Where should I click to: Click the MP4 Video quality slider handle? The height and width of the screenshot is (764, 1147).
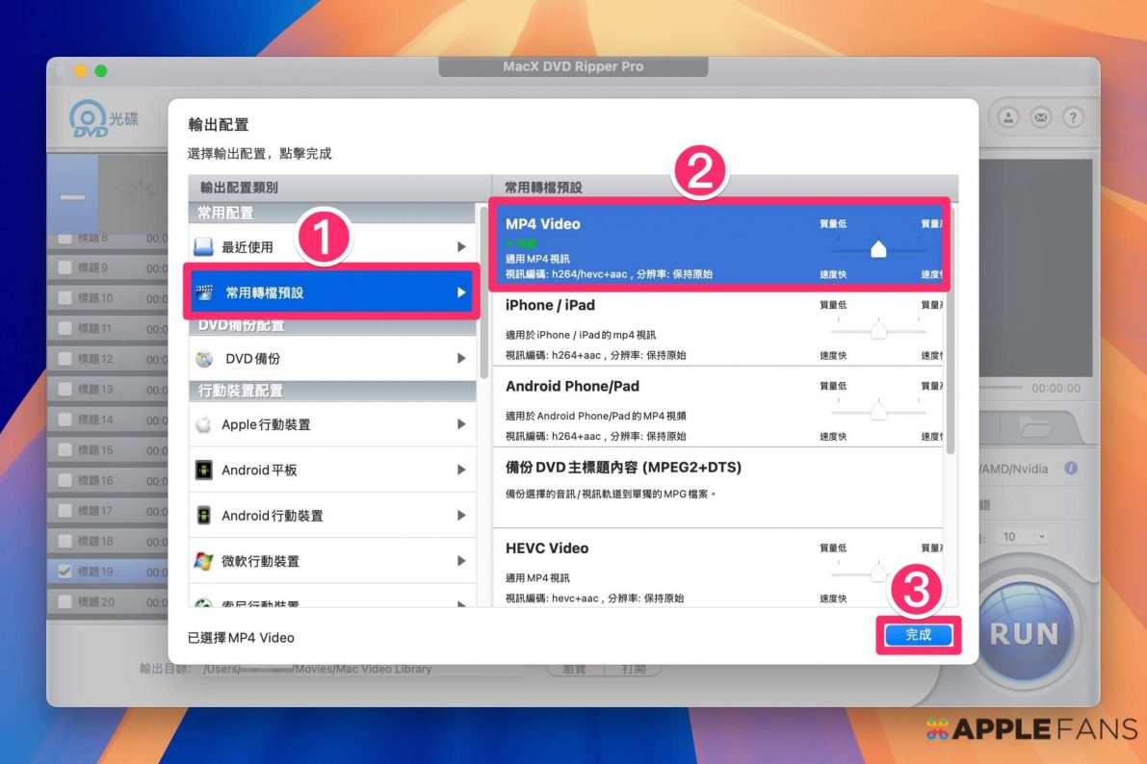[878, 250]
